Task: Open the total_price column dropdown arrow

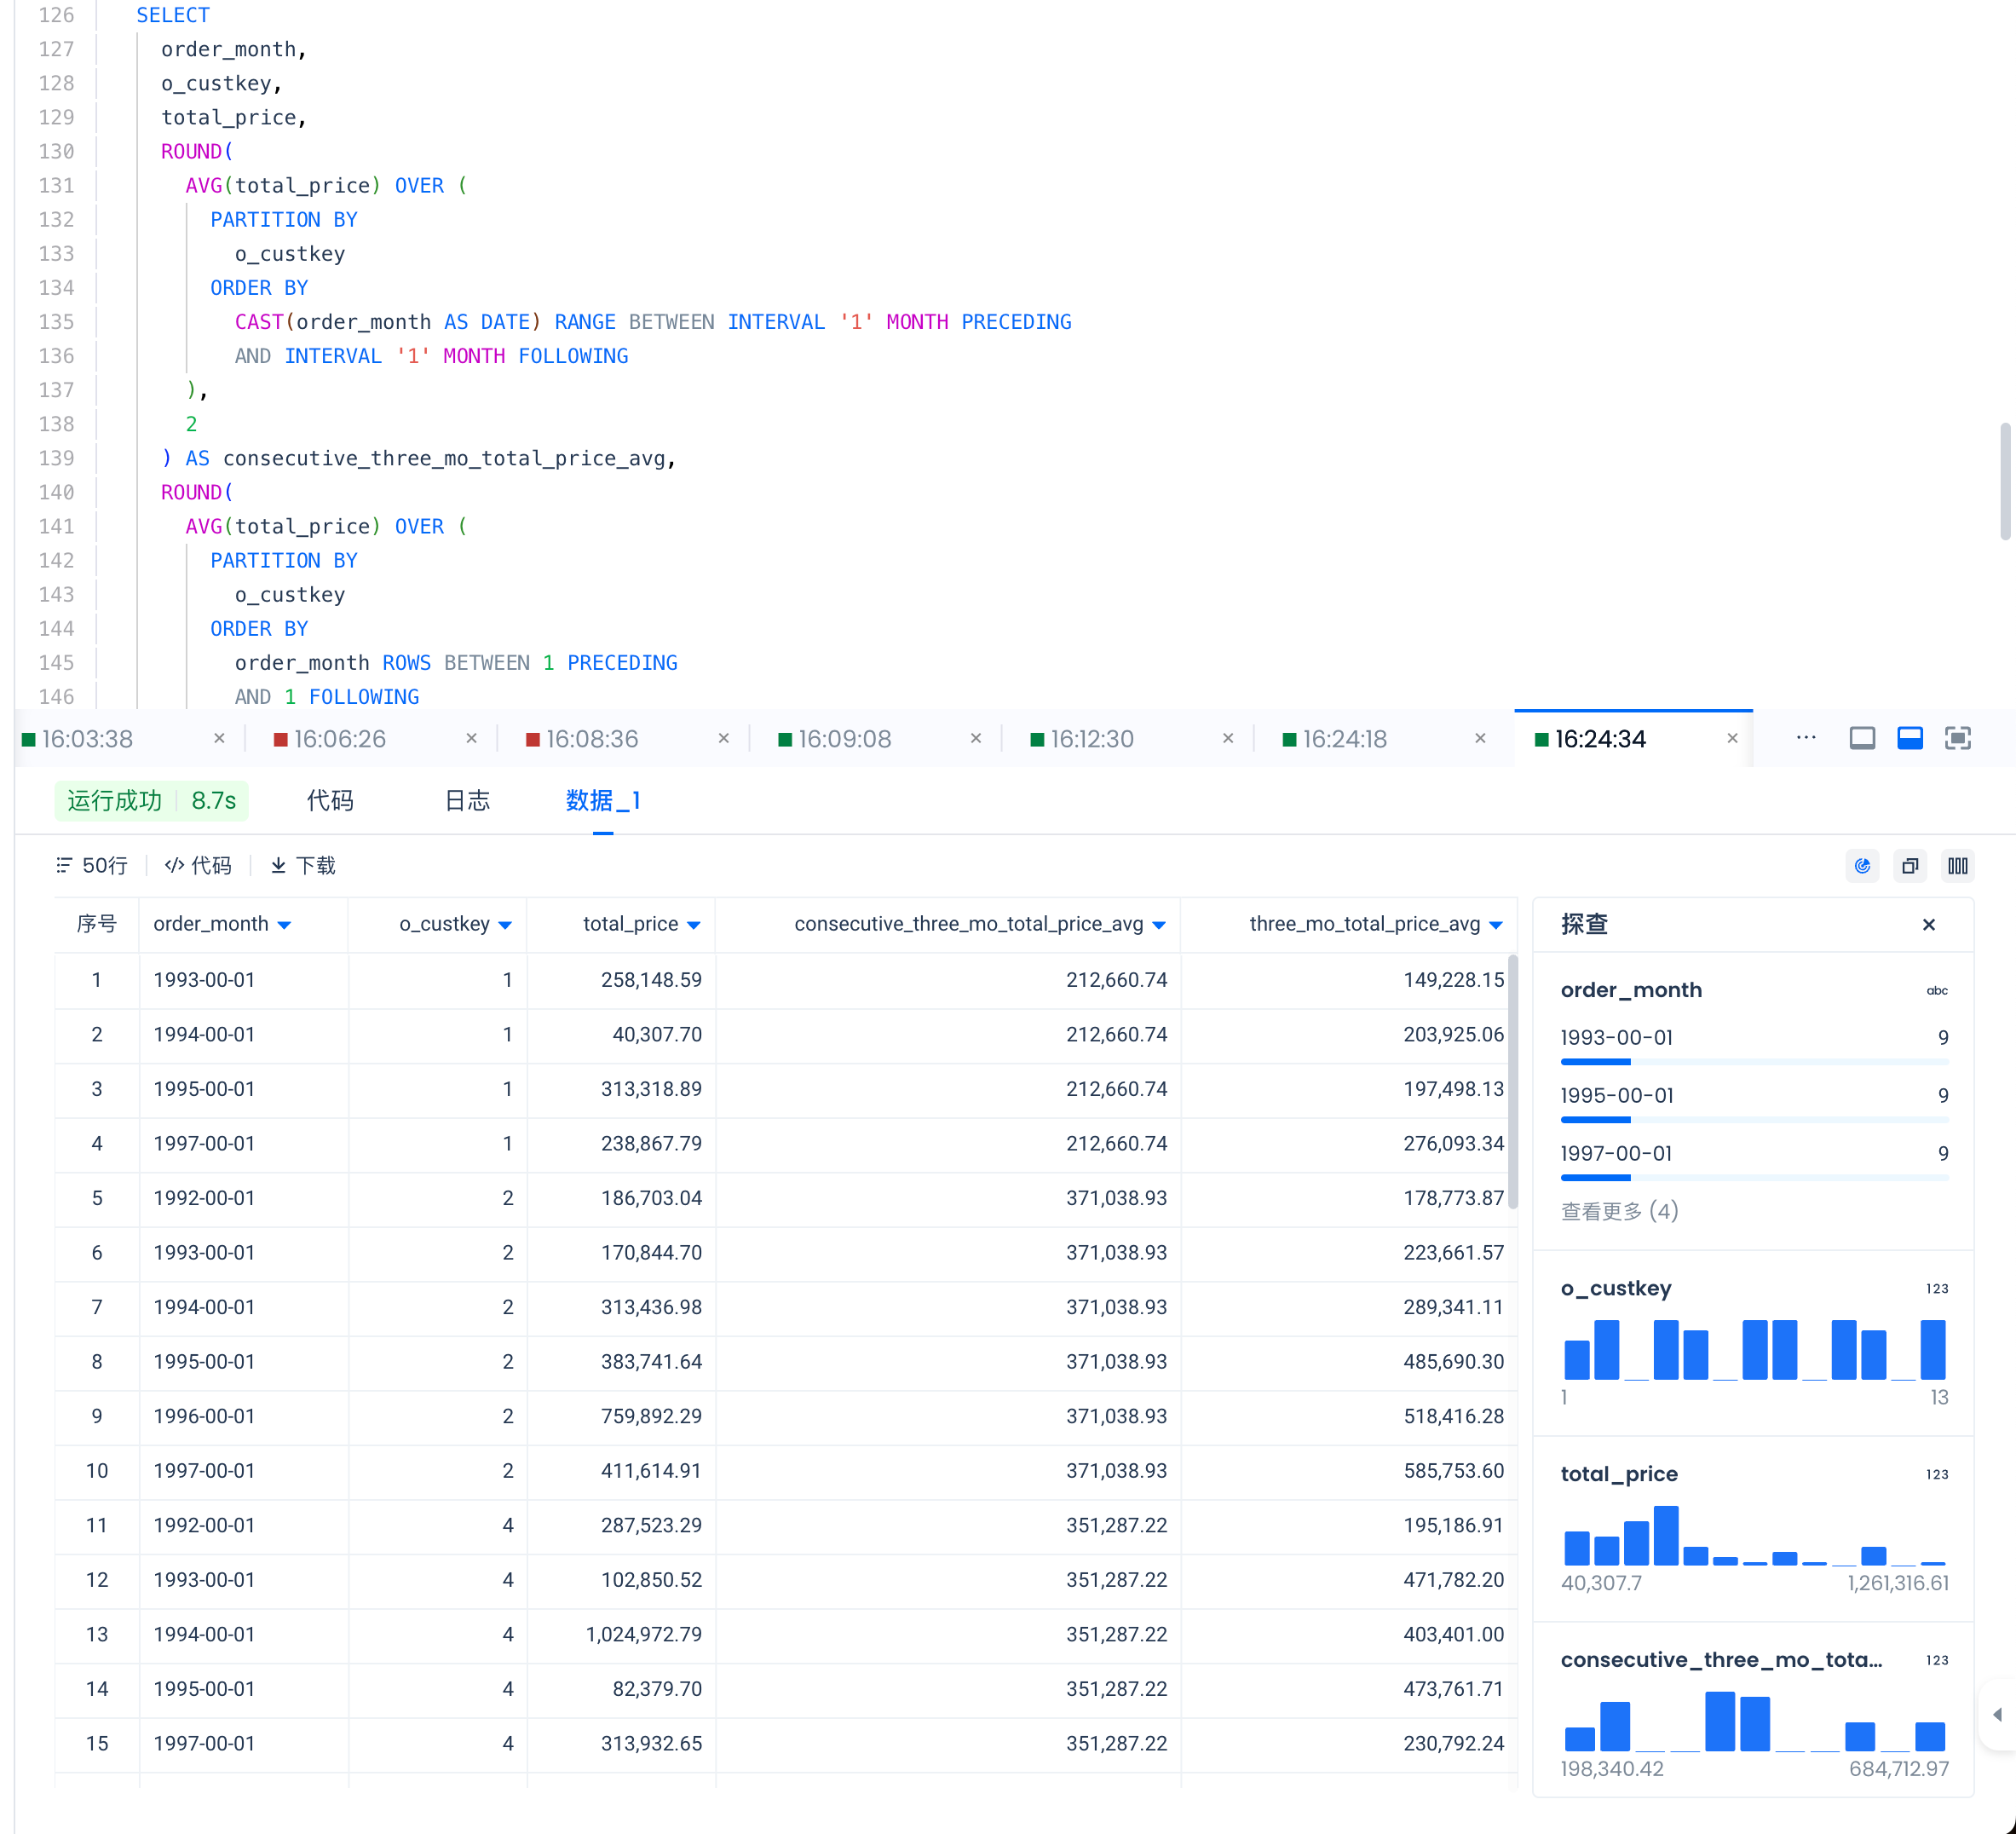Action: click(694, 926)
